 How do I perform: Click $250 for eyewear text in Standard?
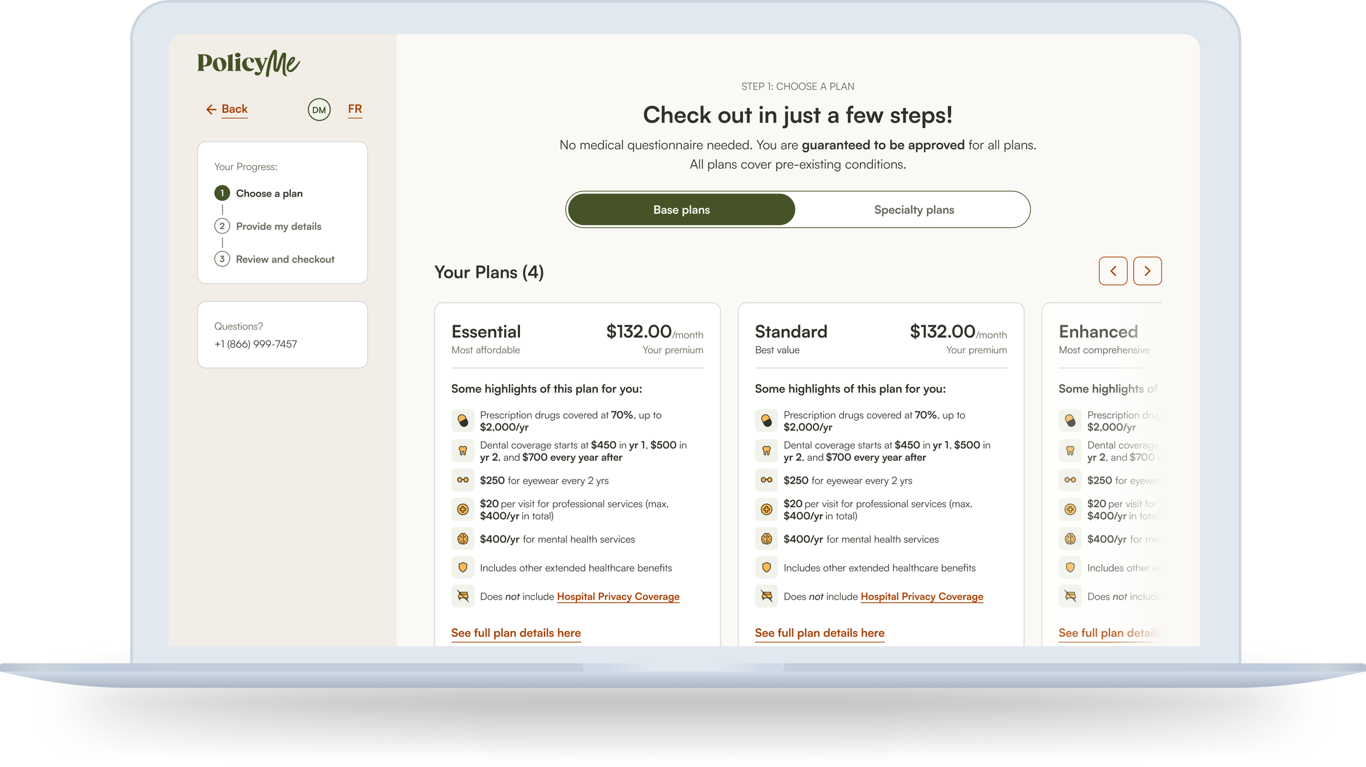pos(848,481)
